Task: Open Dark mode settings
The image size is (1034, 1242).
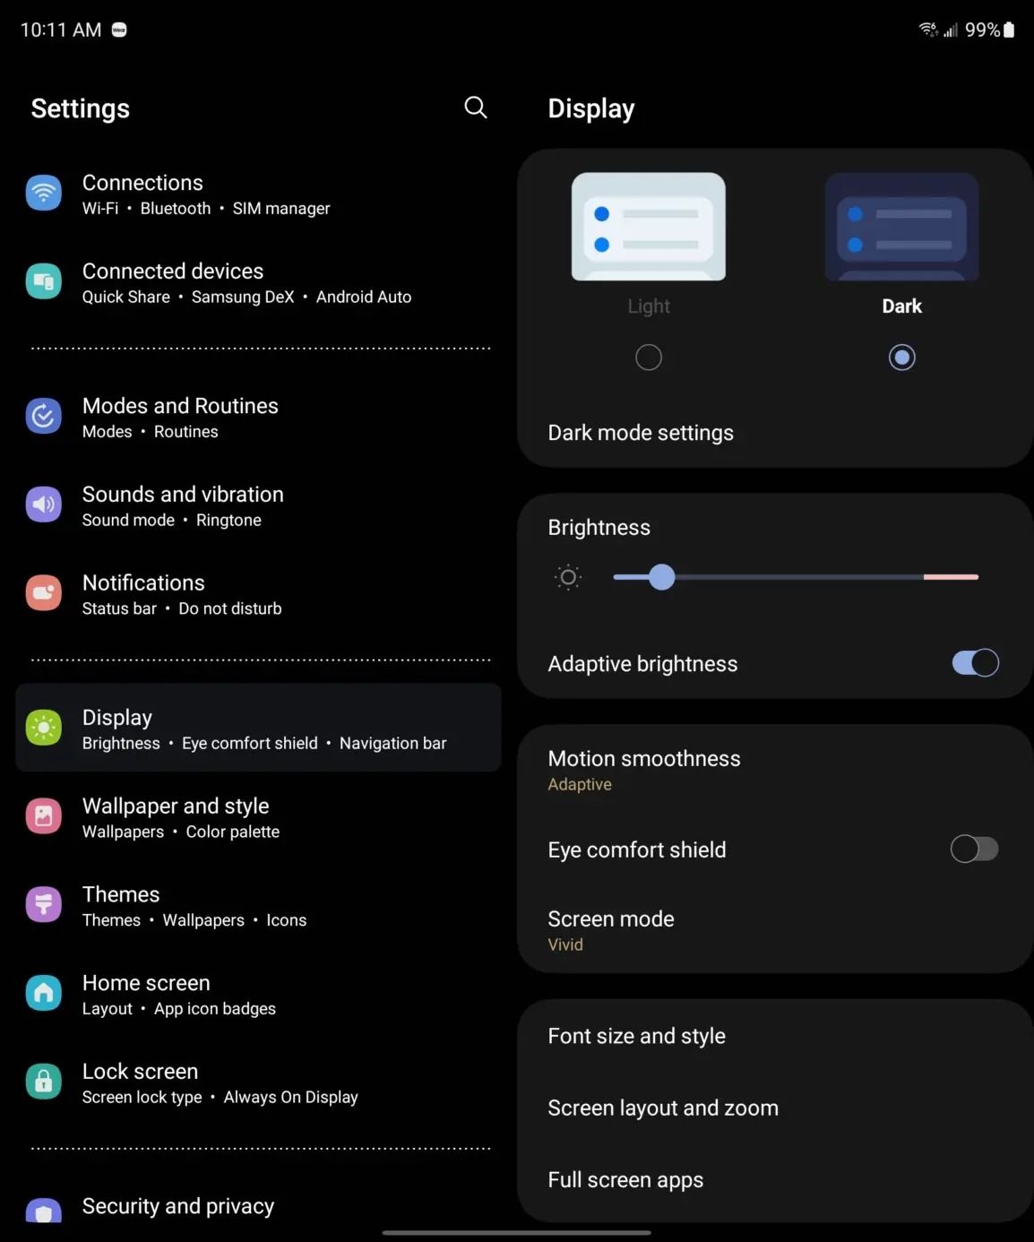Action: click(x=775, y=433)
